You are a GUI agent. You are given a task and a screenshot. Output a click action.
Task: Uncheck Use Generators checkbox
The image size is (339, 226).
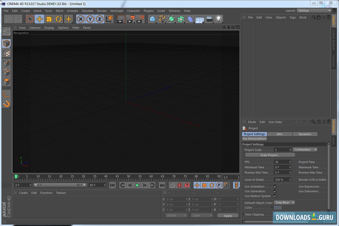tap(275, 191)
